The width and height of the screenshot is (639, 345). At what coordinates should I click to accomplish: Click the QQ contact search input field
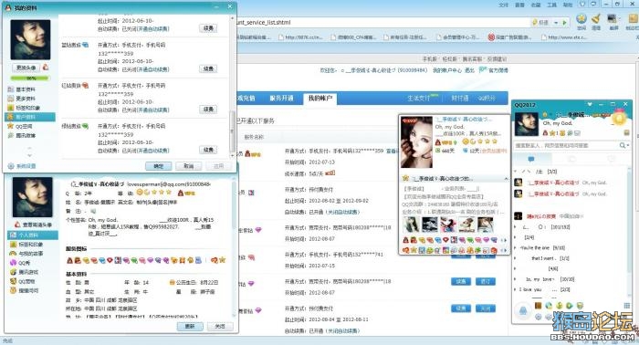tap(567, 145)
